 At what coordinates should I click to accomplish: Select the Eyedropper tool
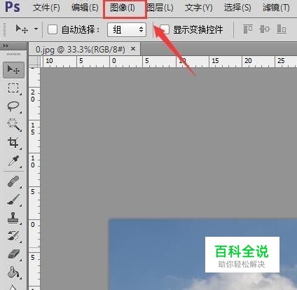coord(13,161)
